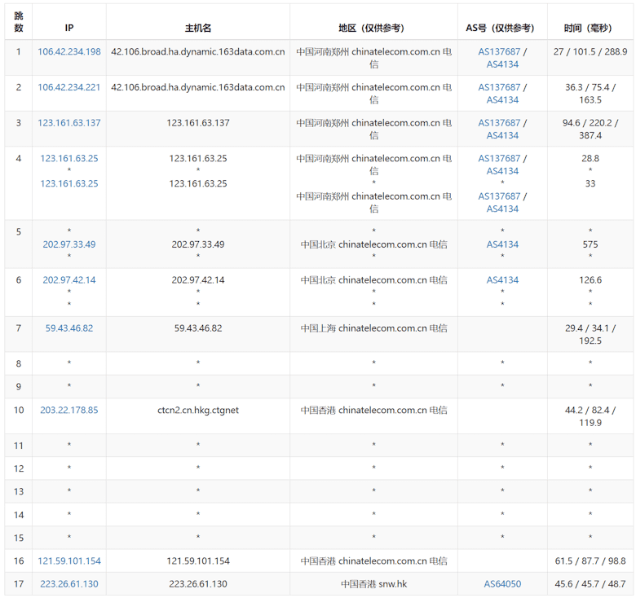Select region 中国香港 snw.hk
This screenshot has width=636, height=598.
coord(373,584)
